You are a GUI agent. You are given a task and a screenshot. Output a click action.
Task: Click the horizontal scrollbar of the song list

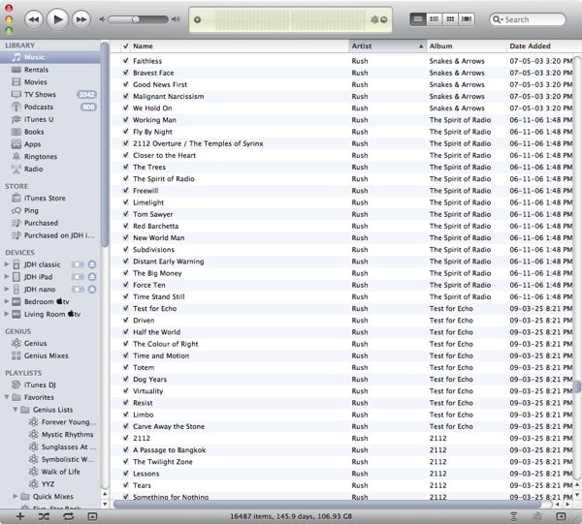(327, 504)
